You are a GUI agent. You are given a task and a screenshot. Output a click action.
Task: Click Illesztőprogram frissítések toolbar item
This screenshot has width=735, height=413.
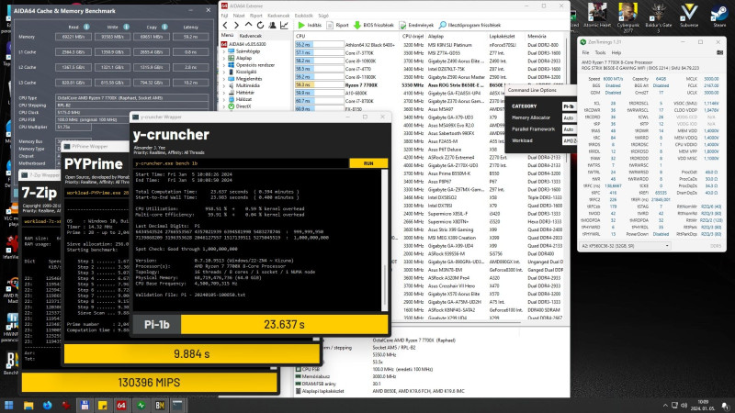point(469,26)
